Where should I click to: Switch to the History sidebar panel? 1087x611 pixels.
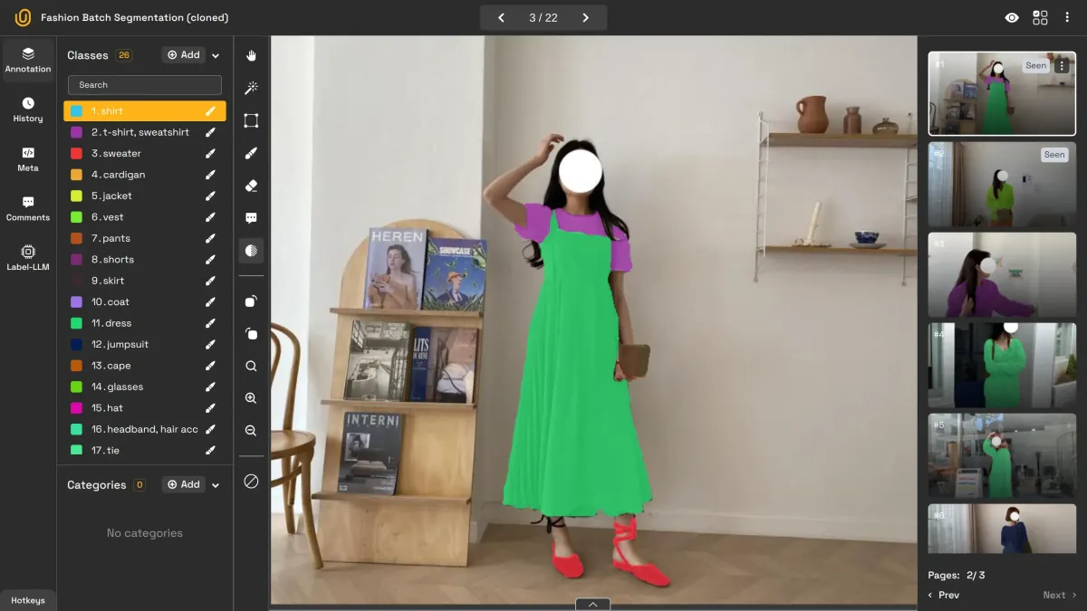(x=27, y=110)
